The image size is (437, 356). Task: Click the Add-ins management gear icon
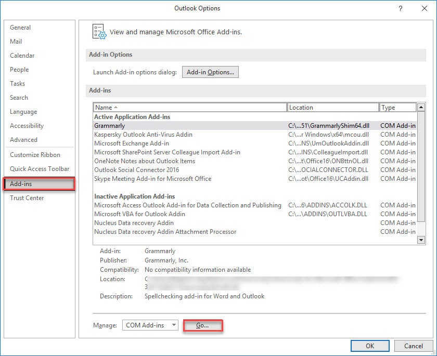(99, 32)
